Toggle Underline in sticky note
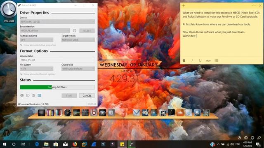Image resolution: width=264 pixels, height=148 pixels. 200,60
